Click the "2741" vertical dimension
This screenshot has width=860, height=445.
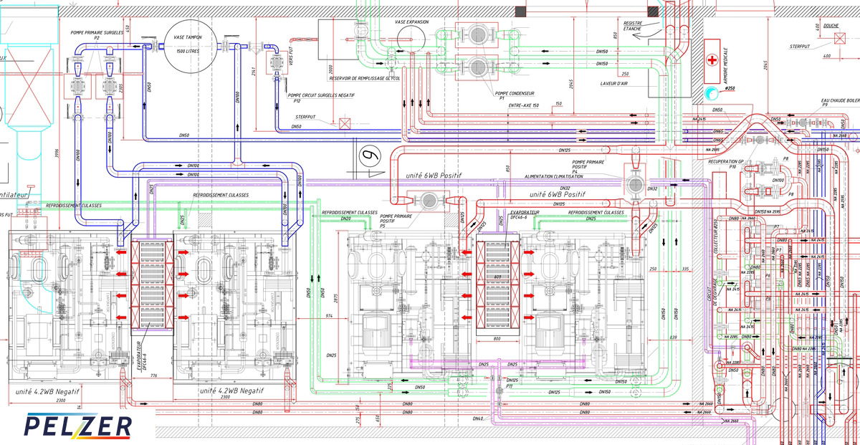coord(254,70)
